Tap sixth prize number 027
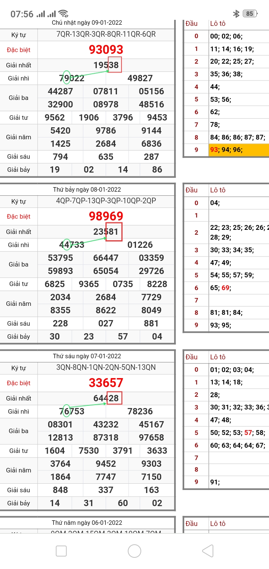This screenshot has height=569, width=269. (106, 323)
